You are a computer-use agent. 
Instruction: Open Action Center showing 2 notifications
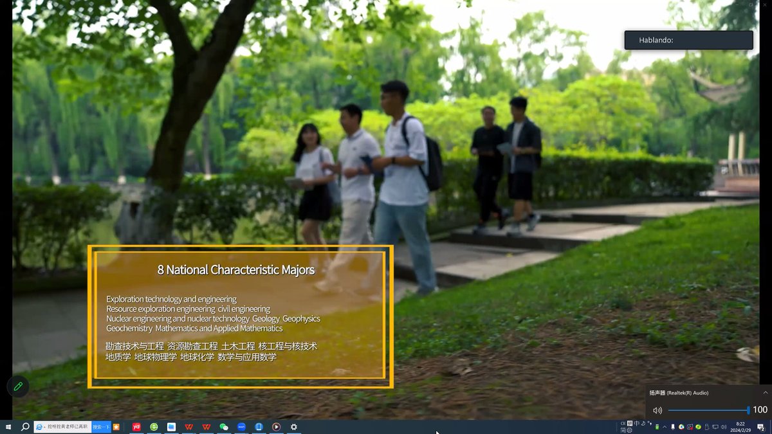760,428
